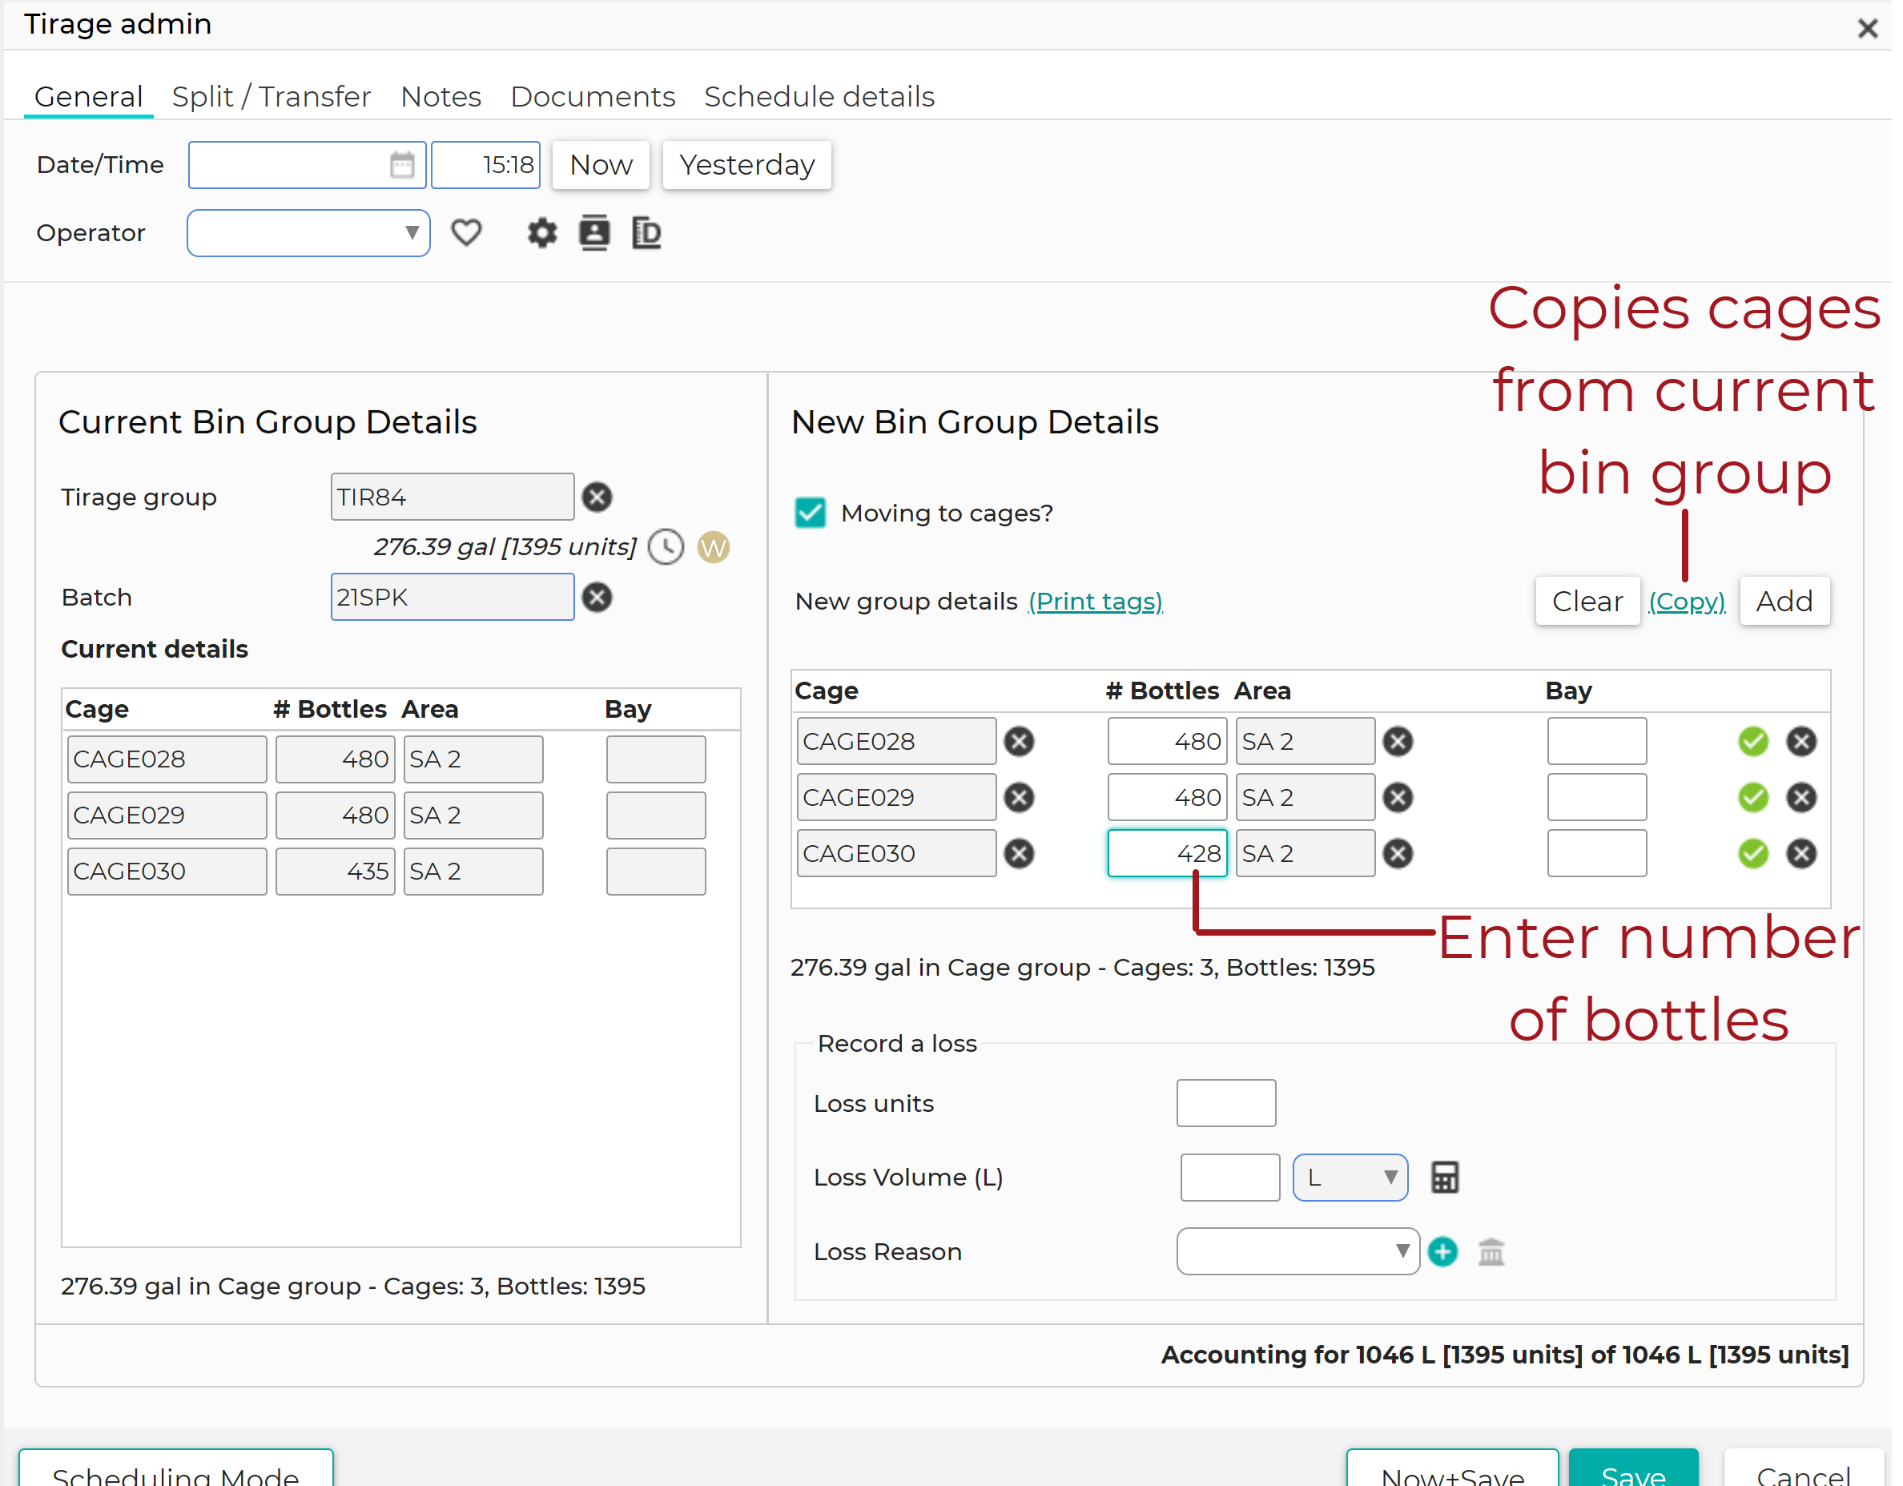Open the Schedule details tab

pos(821,97)
